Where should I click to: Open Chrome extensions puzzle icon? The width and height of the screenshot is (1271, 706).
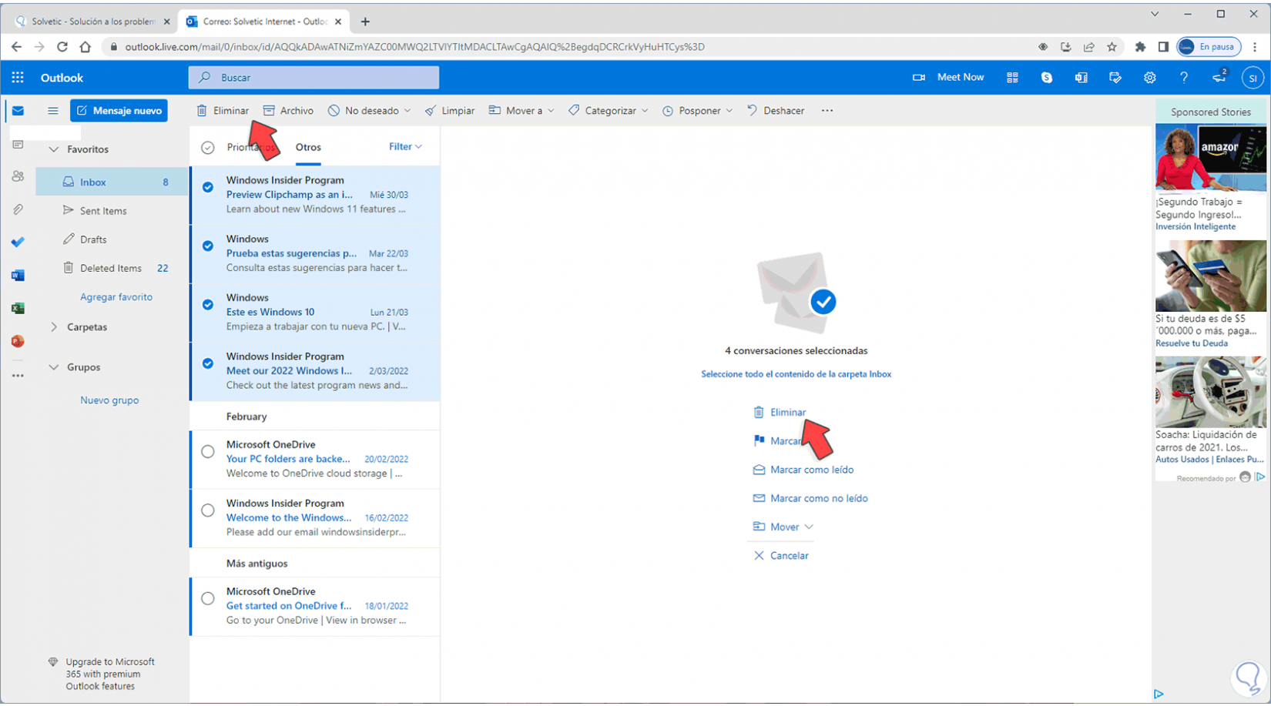pyautogui.click(x=1141, y=47)
